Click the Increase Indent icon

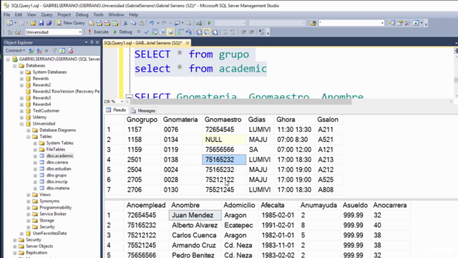click(x=251, y=32)
